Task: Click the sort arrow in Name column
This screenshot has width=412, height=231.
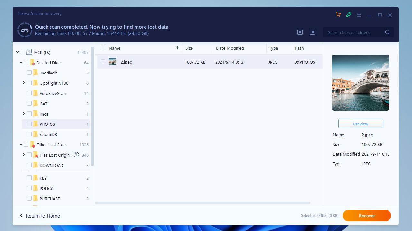Action: pyautogui.click(x=177, y=48)
